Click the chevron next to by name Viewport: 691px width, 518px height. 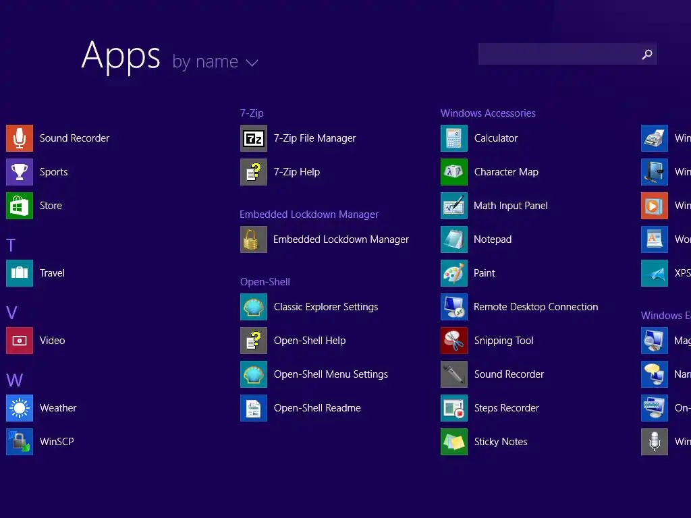[x=252, y=63]
